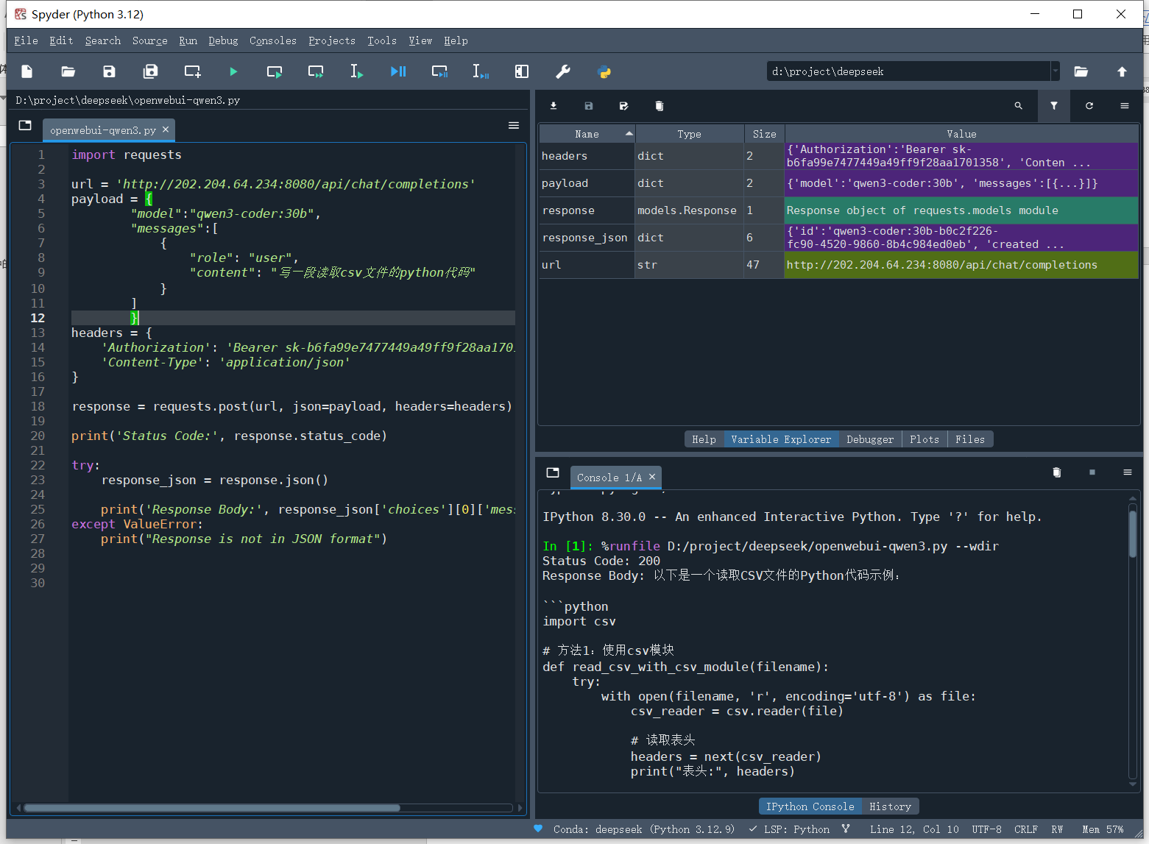
Task: Toggle the variable filter funnel button
Action: pos(1053,106)
